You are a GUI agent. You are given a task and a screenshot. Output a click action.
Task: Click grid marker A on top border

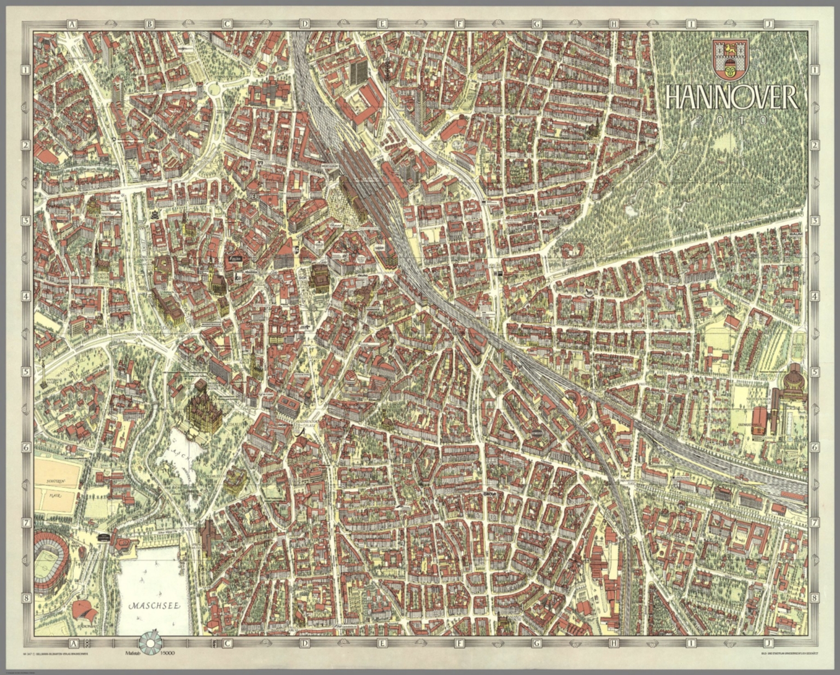(x=73, y=24)
